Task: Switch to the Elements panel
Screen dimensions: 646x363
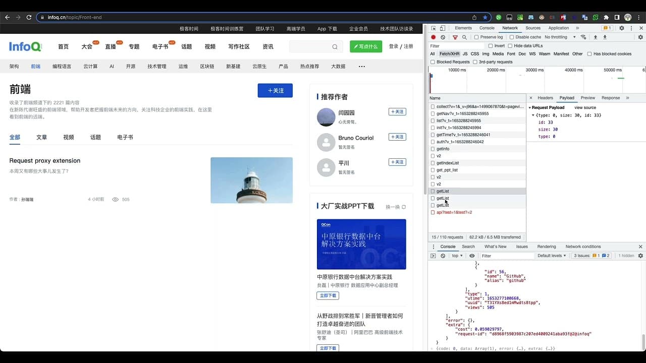Action: coord(463,28)
